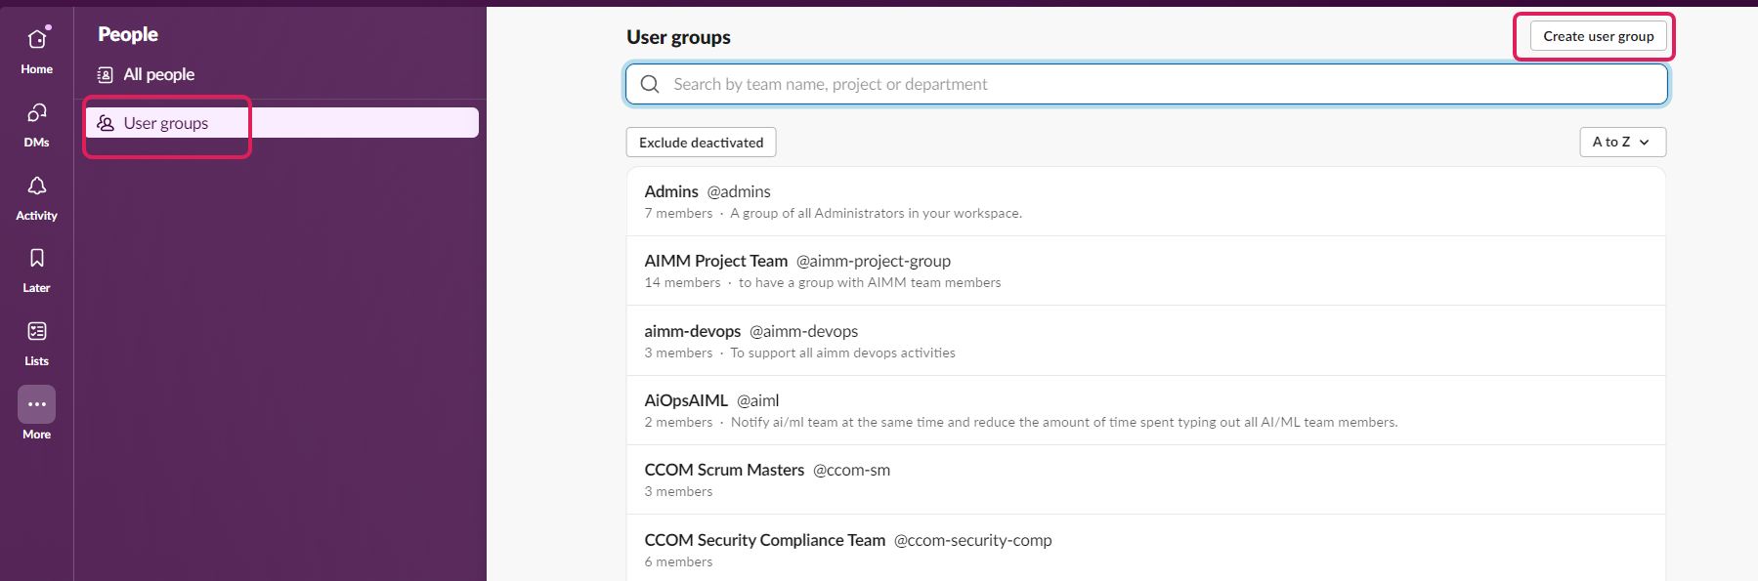Toggle the Exclude deactivated filter

[702, 143]
